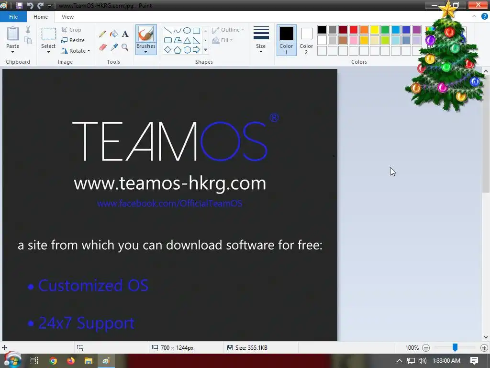Open the Paint Help icon

click(484, 17)
